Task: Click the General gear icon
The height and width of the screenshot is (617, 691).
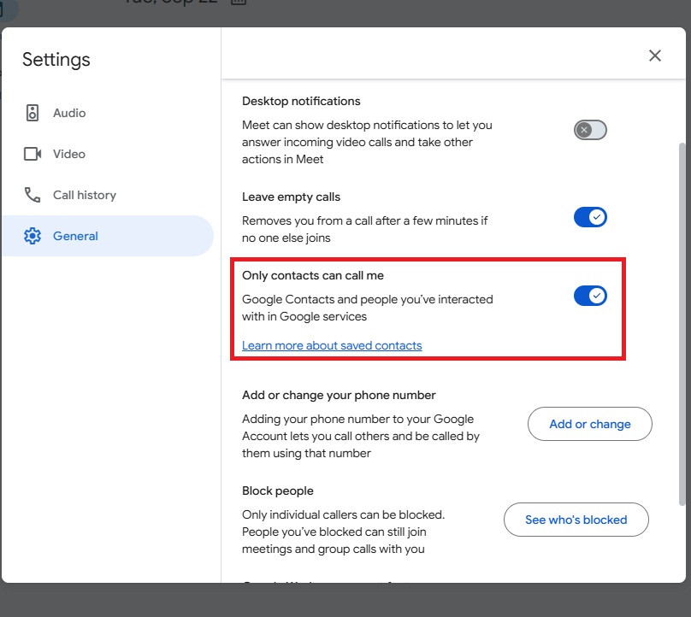Action: pyautogui.click(x=32, y=236)
